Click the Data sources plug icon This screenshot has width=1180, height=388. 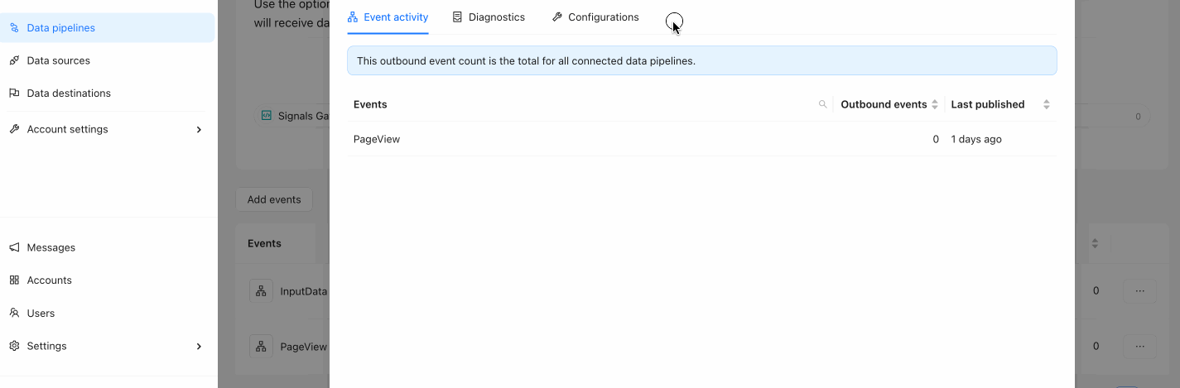[14, 60]
